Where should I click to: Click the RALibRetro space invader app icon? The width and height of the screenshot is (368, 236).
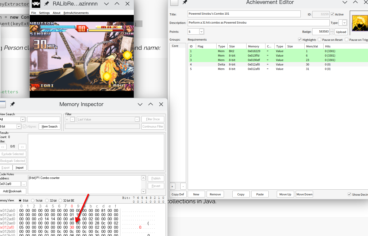[36, 4]
